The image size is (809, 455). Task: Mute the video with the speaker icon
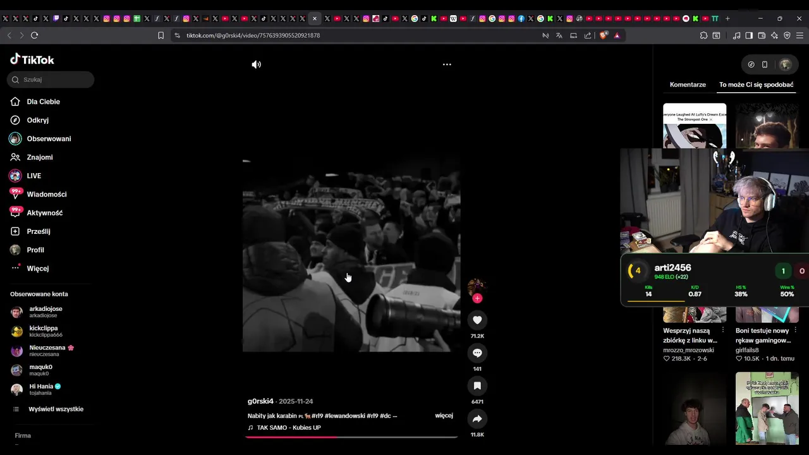tap(256, 64)
